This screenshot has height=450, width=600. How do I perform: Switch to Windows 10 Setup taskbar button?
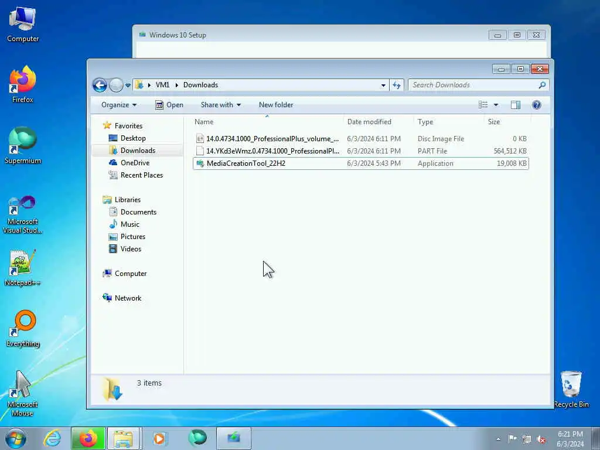pyautogui.click(x=233, y=438)
